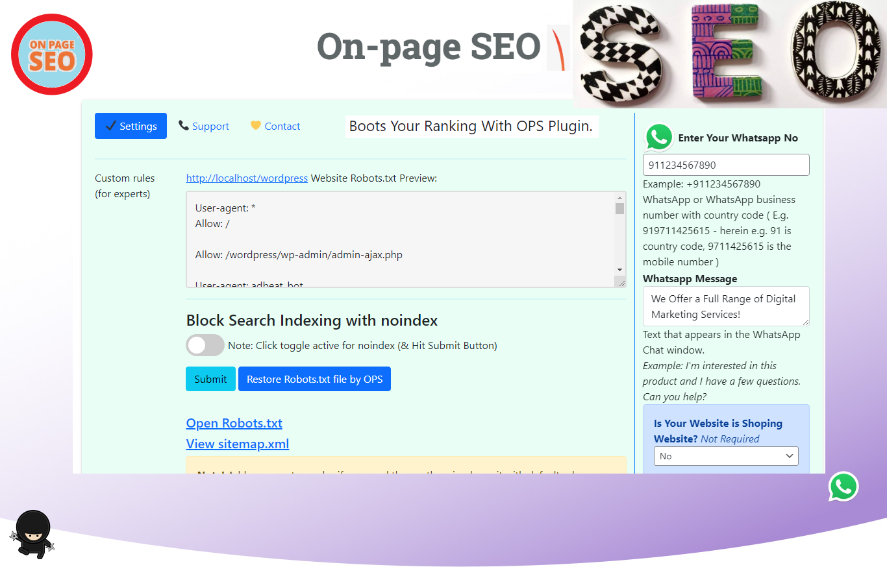Click the robots textarea scroll down arrow
887x567 pixels.
tap(619, 270)
